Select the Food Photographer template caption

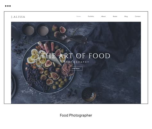76,115
